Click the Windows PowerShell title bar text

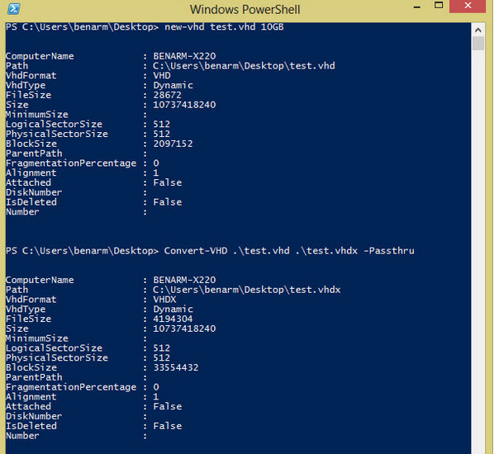[245, 9]
